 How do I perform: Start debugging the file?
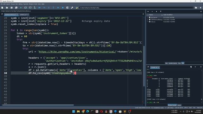(39, 8)
